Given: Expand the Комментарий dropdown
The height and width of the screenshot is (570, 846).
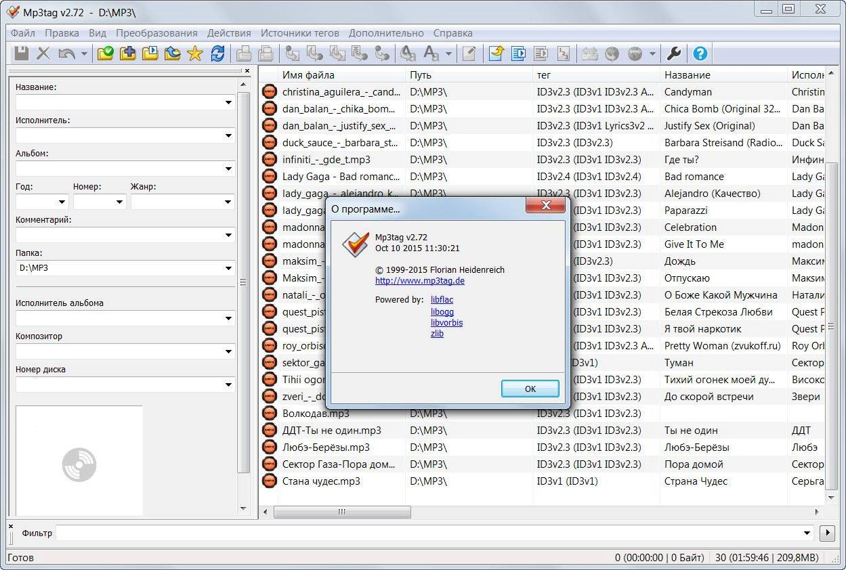Looking at the screenshot, I should pos(228,236).
